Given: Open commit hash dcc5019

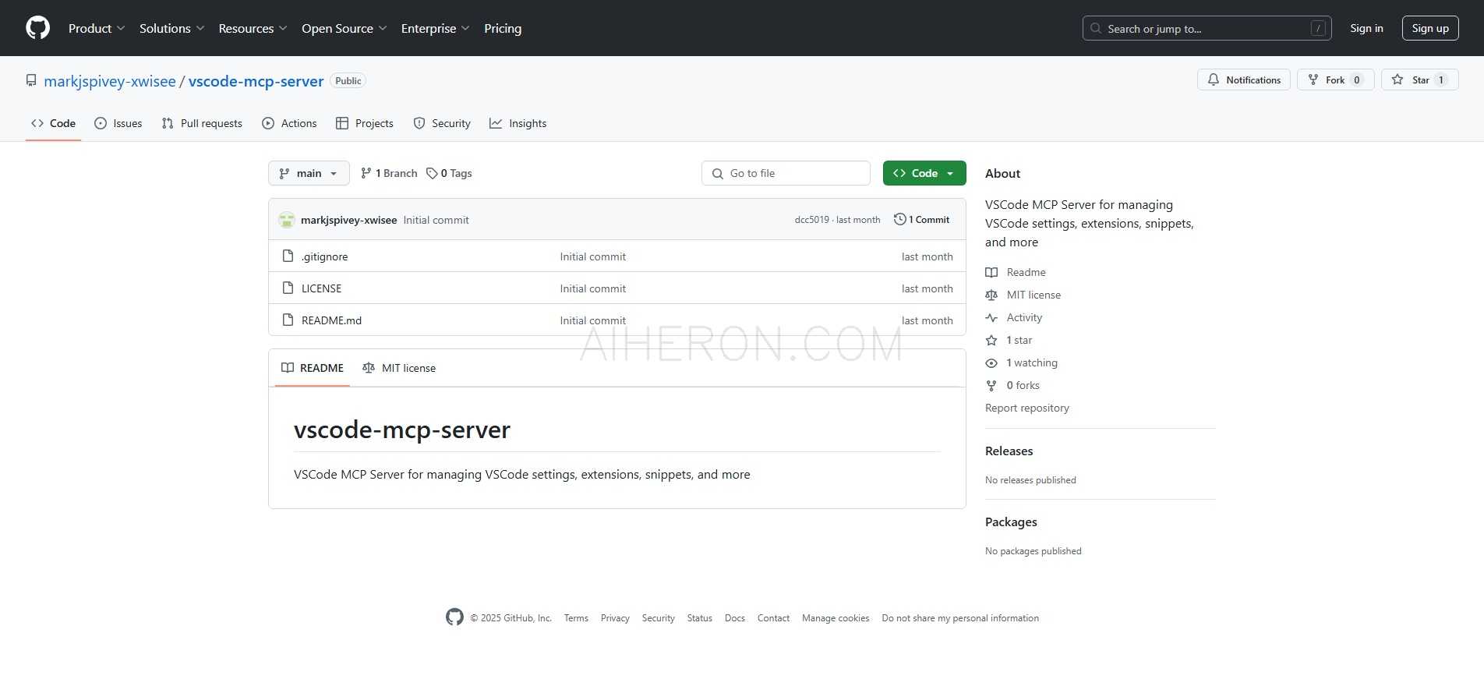Looking at the screenshot, I should tap(811, 220).
